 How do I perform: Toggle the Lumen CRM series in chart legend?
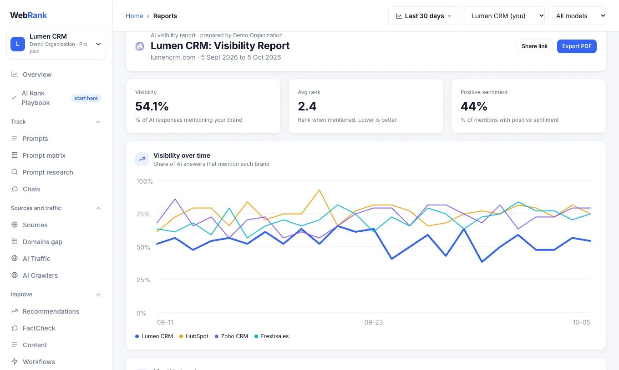pyautogui.click(x=154, y=336)
